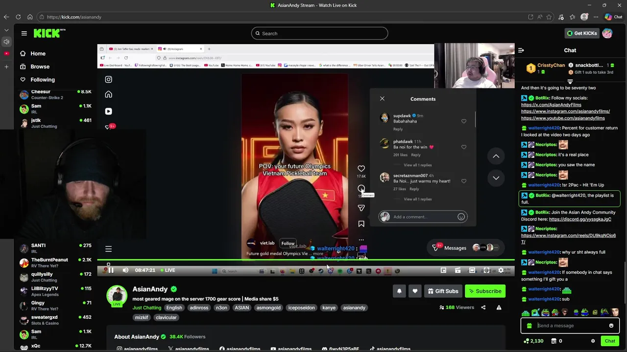The image size is (627, 352).
Task: Focus the Kick search field
Action: click(319, 33)
